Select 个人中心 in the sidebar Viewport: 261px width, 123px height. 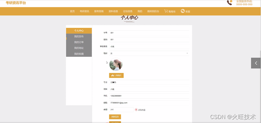[x=79, y=31]
